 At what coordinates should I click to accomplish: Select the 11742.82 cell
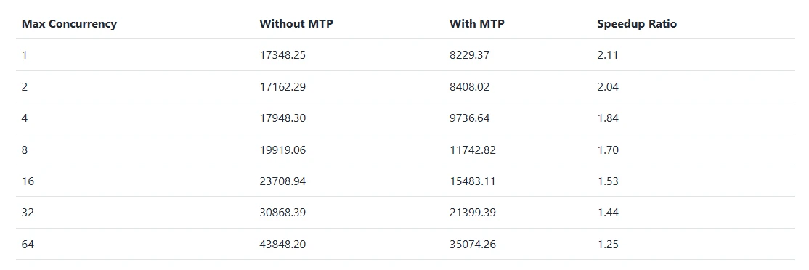pyautogui.click(x=472, y=150)
